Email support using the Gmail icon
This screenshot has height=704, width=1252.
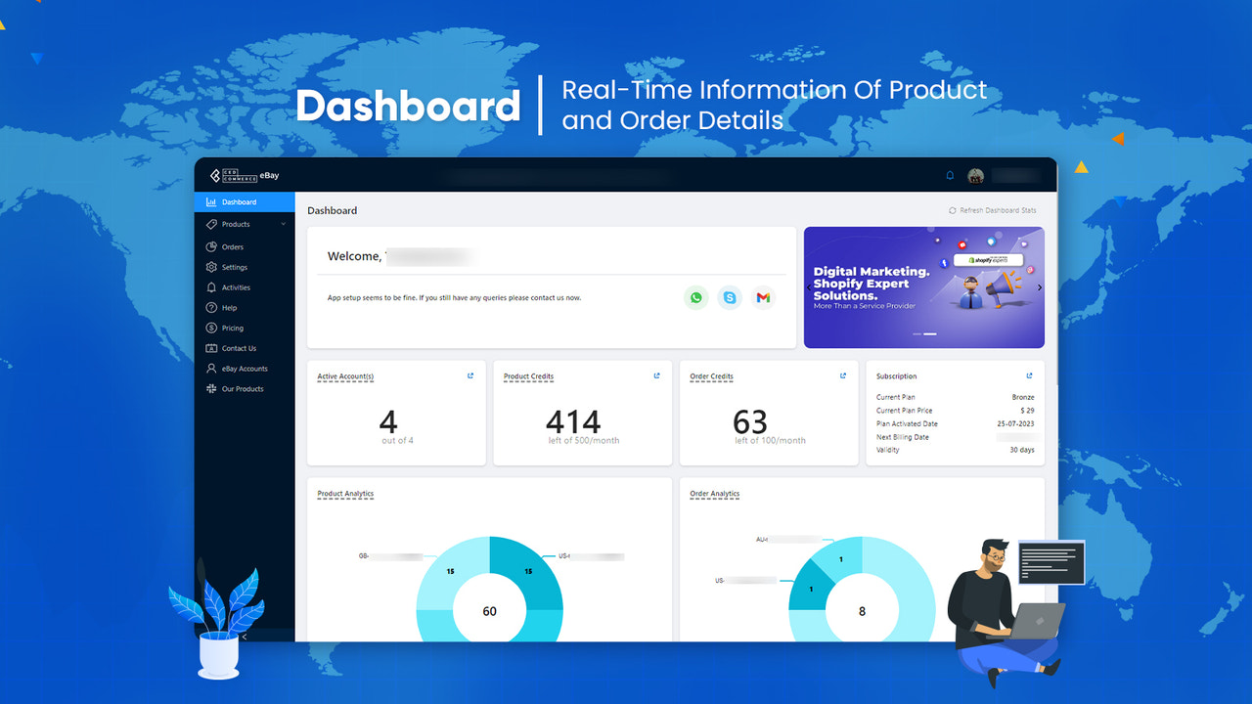point(763,297)
